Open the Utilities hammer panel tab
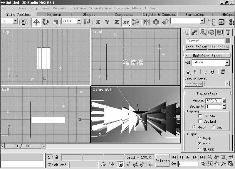 [228, 32]
